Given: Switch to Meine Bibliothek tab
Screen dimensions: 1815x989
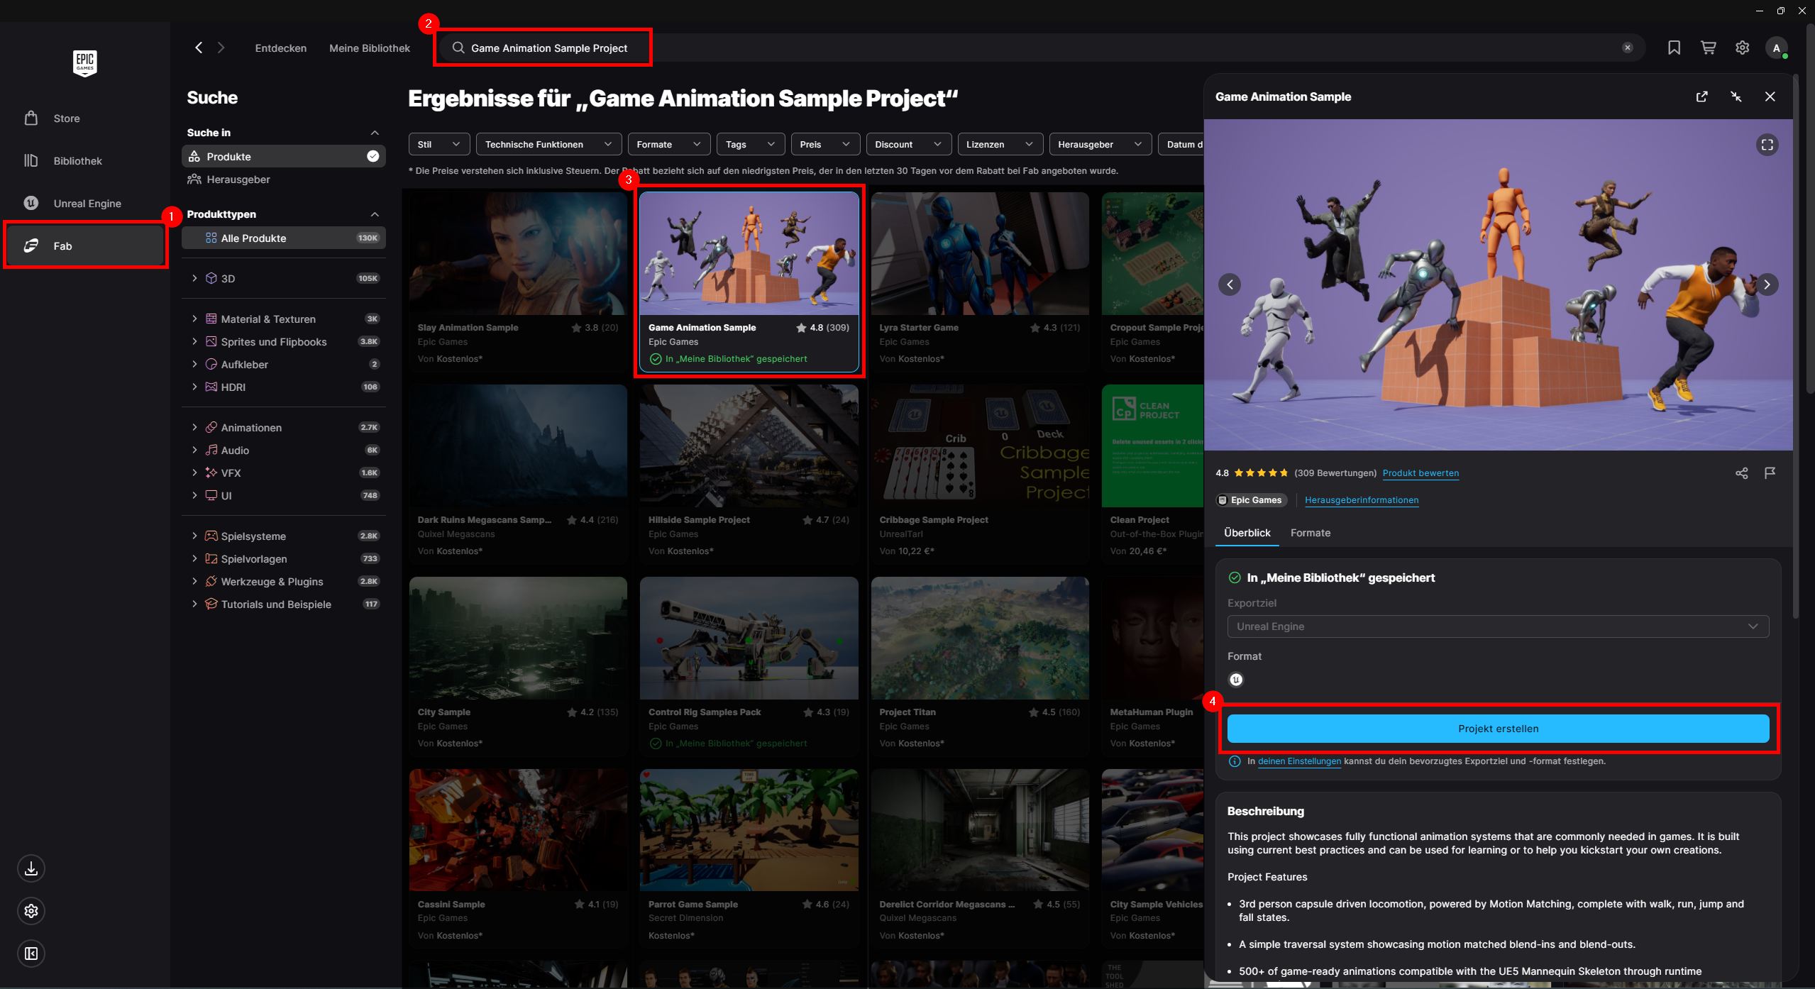Looking at the screenshot, I should (x=370, y=48).
